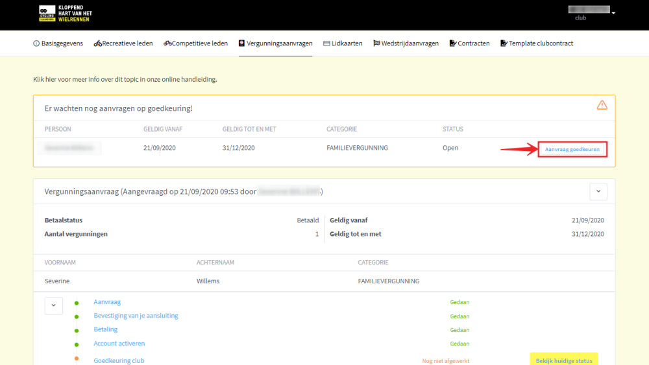The image size is (649, 365).
Task: Click the 'Severine' first name cell
Action: pyautogui.click(x=57, y=281)
